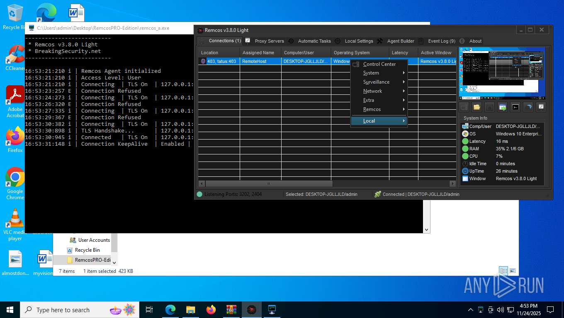The height and width of the screenshot is (318, 564).
Task: Sort by the Active Window column header
Action: [437, 53]
